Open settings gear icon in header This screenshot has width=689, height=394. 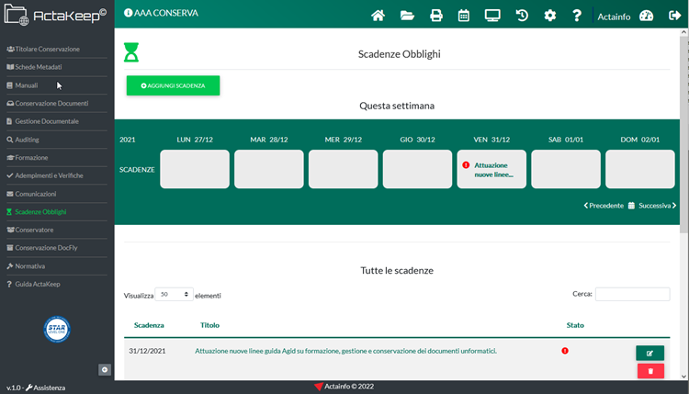point(549,16)
